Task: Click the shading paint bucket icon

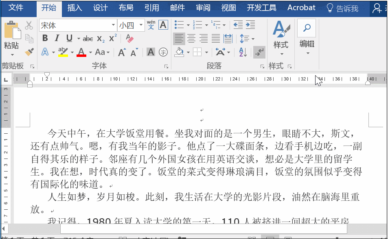Action: pyautogui.click(x=179, y=52)
